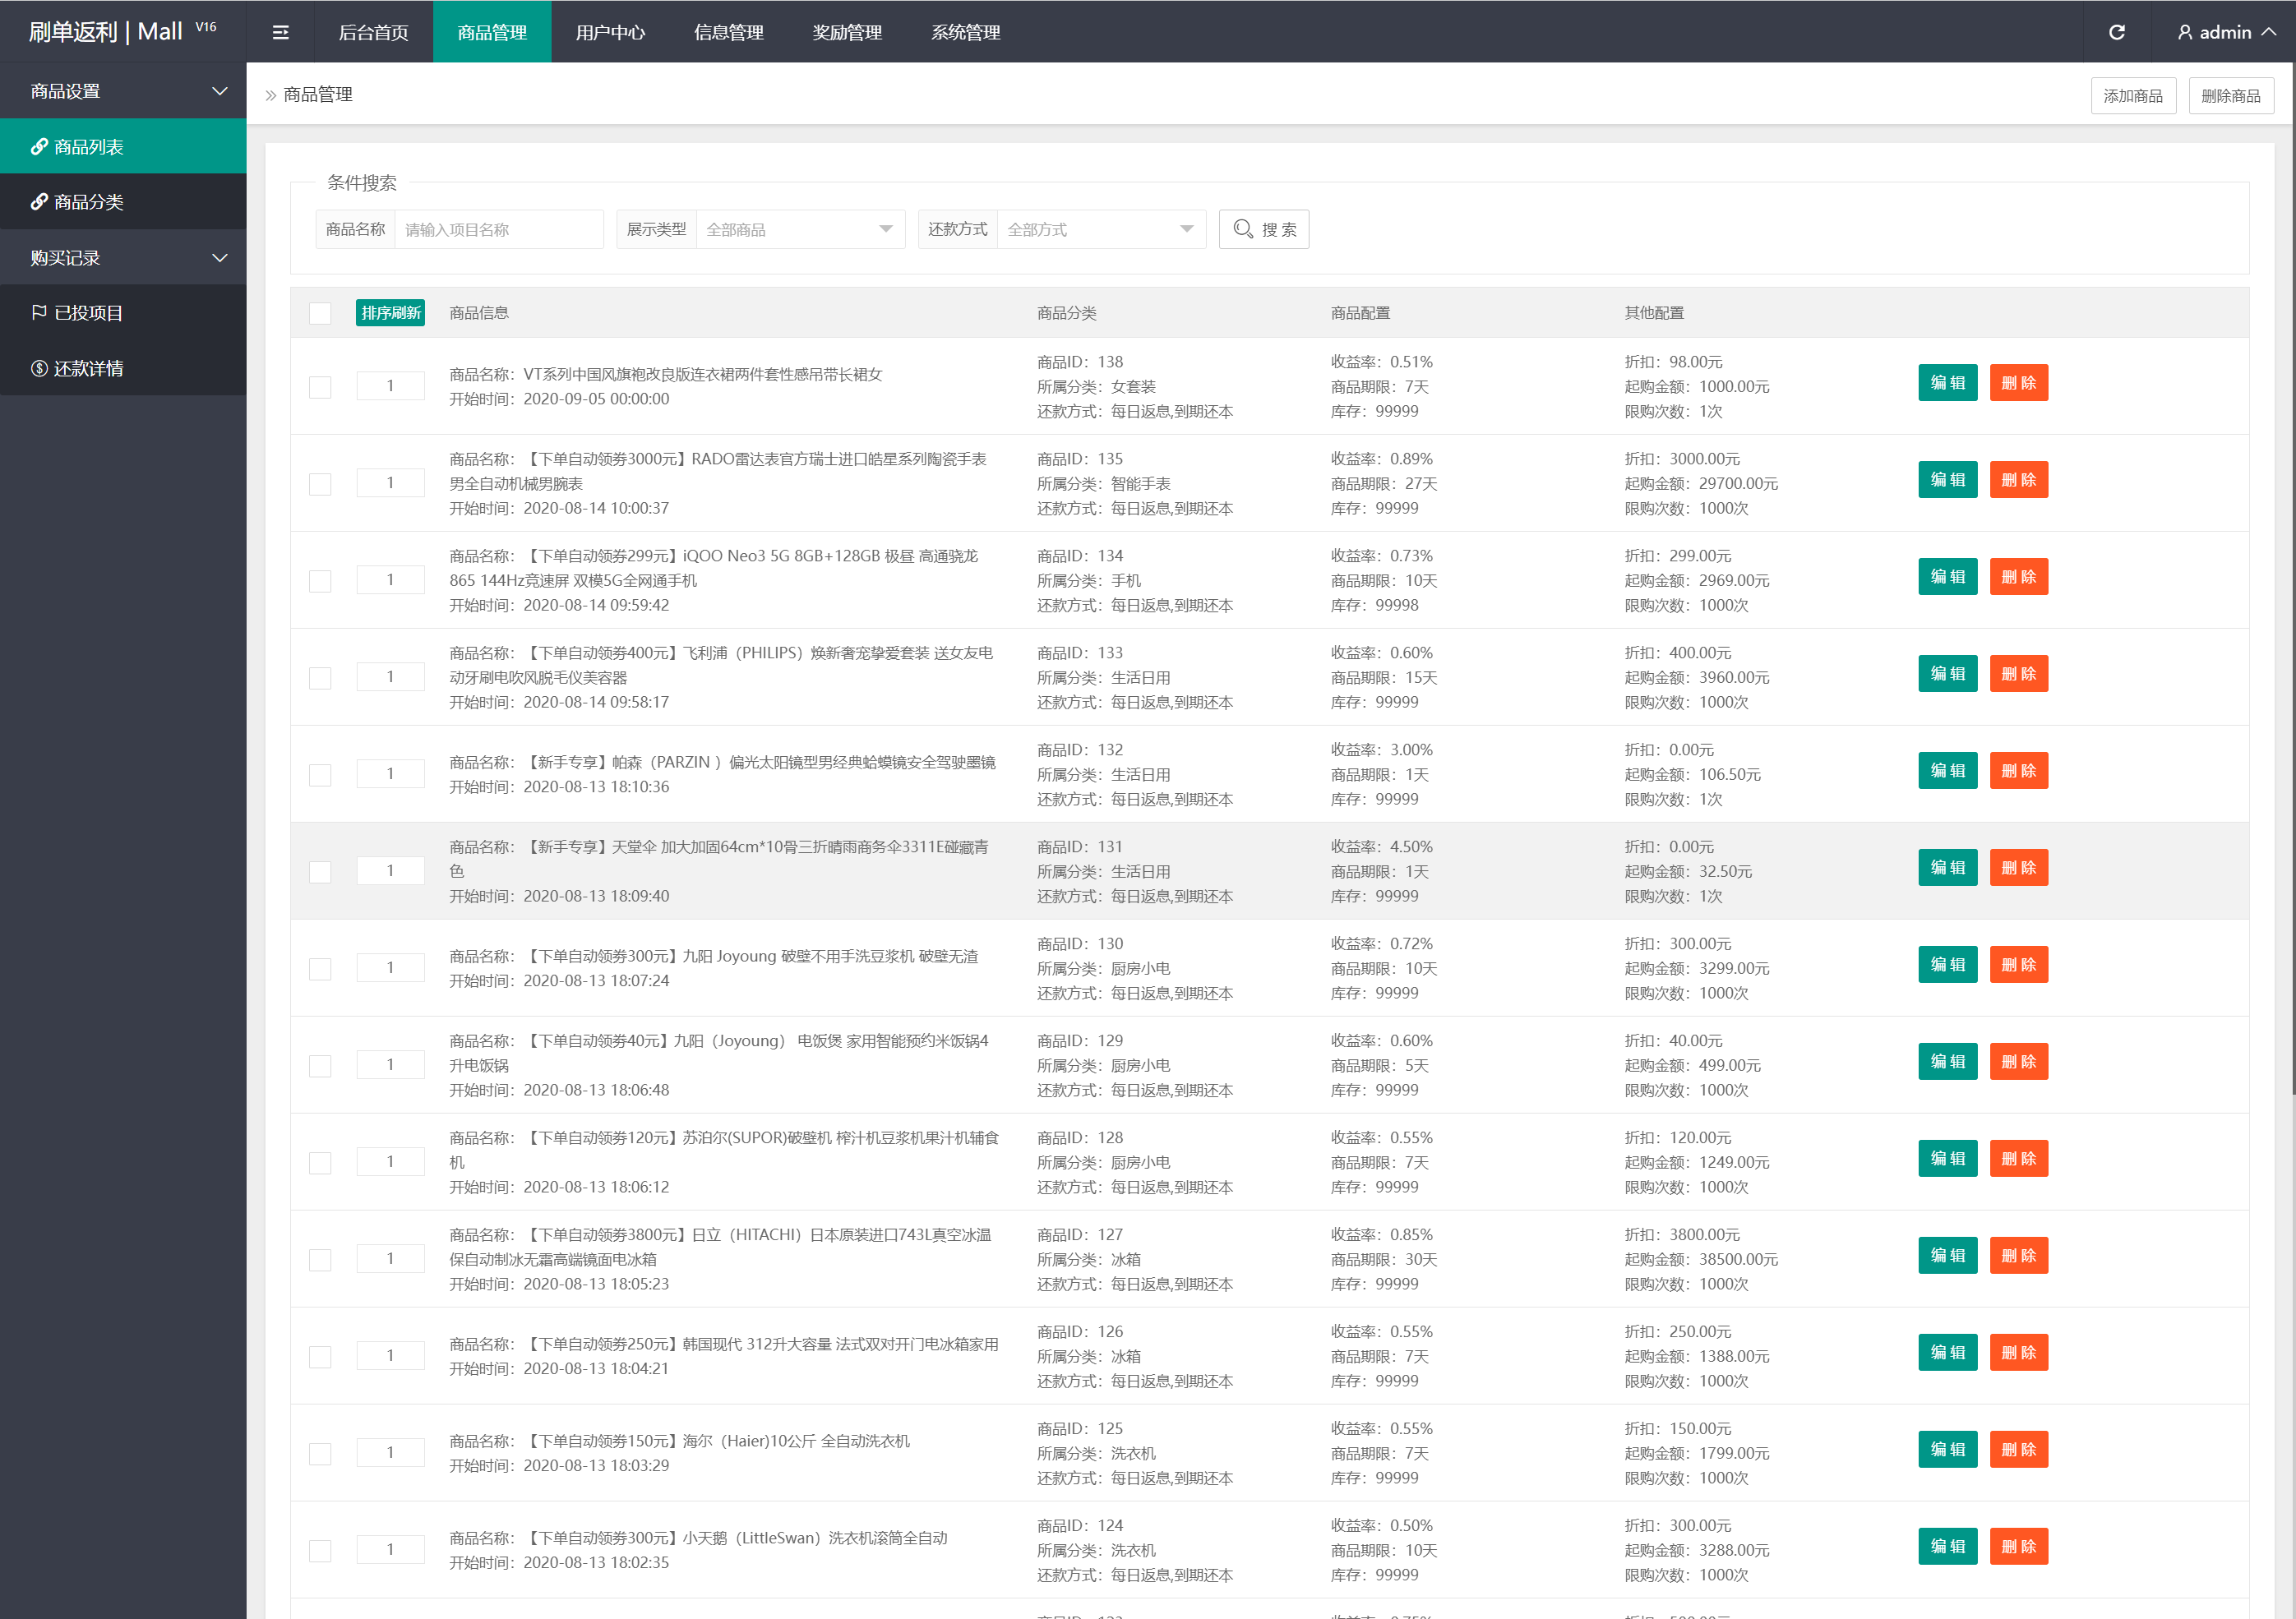Check the row for product ID 134
The width and height of the screenshot is (2296, 1619).
[x=320, y=581]
